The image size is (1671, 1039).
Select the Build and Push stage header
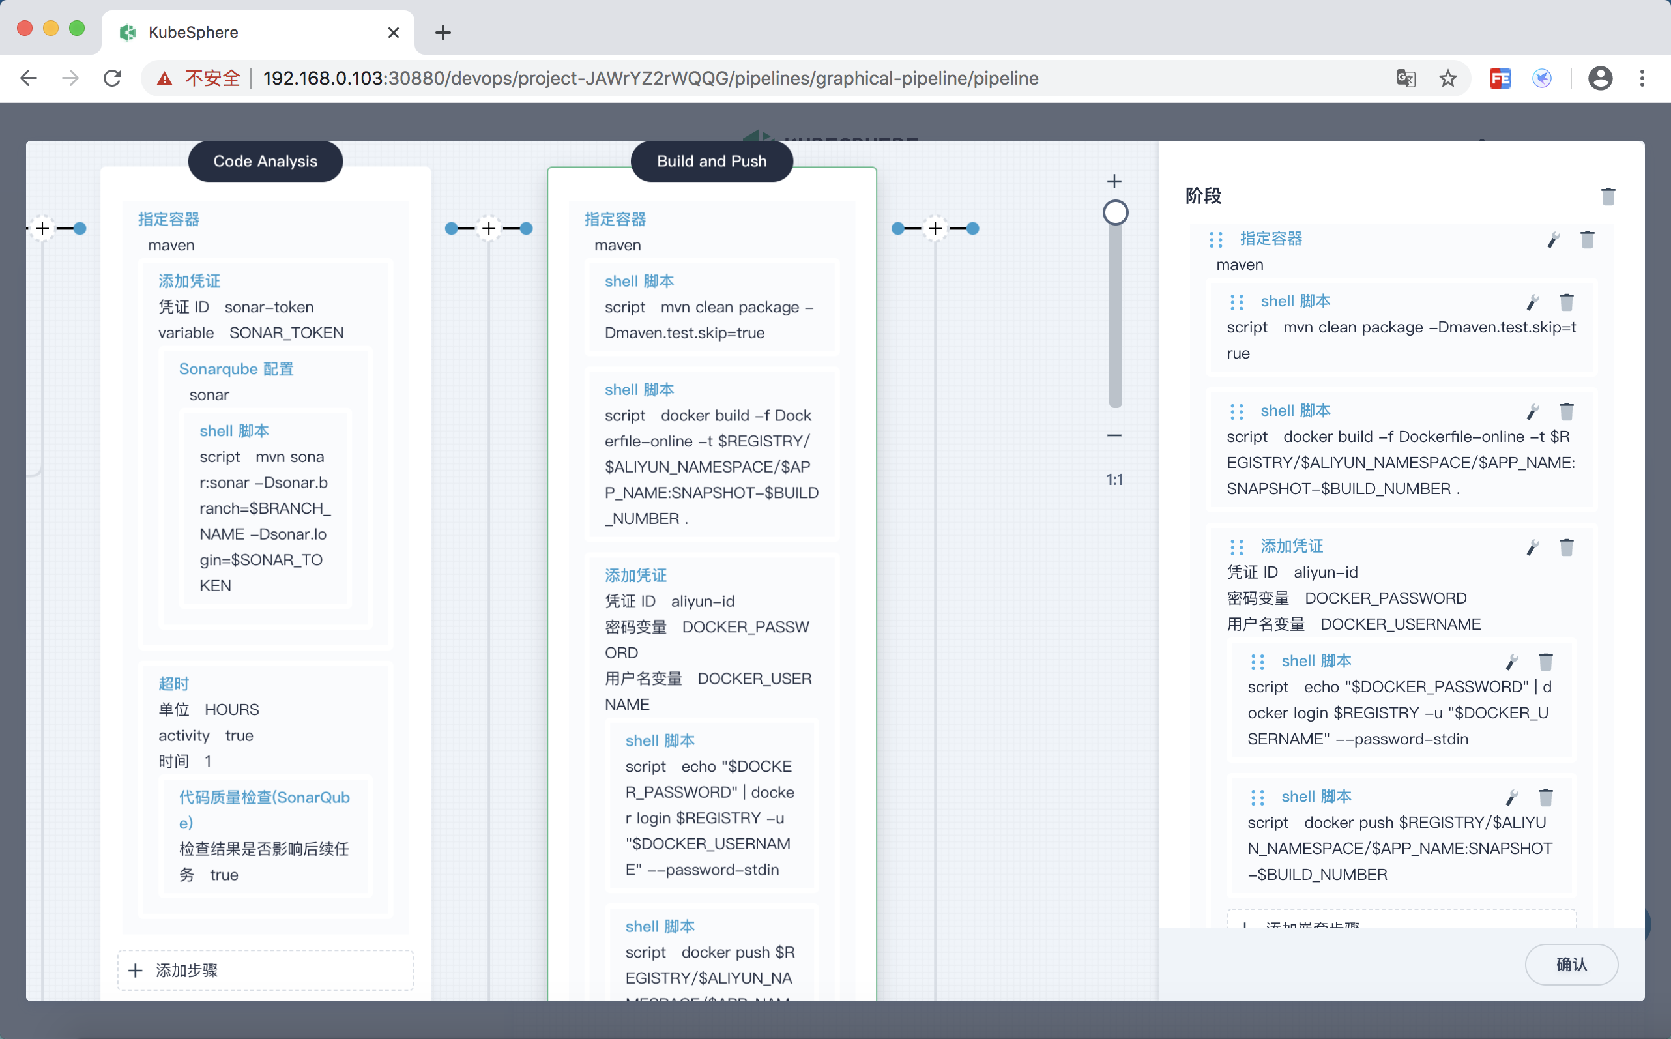point(711,162)
